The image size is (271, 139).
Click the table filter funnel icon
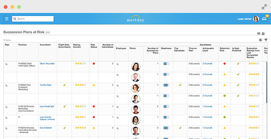(x=266, y=40)
